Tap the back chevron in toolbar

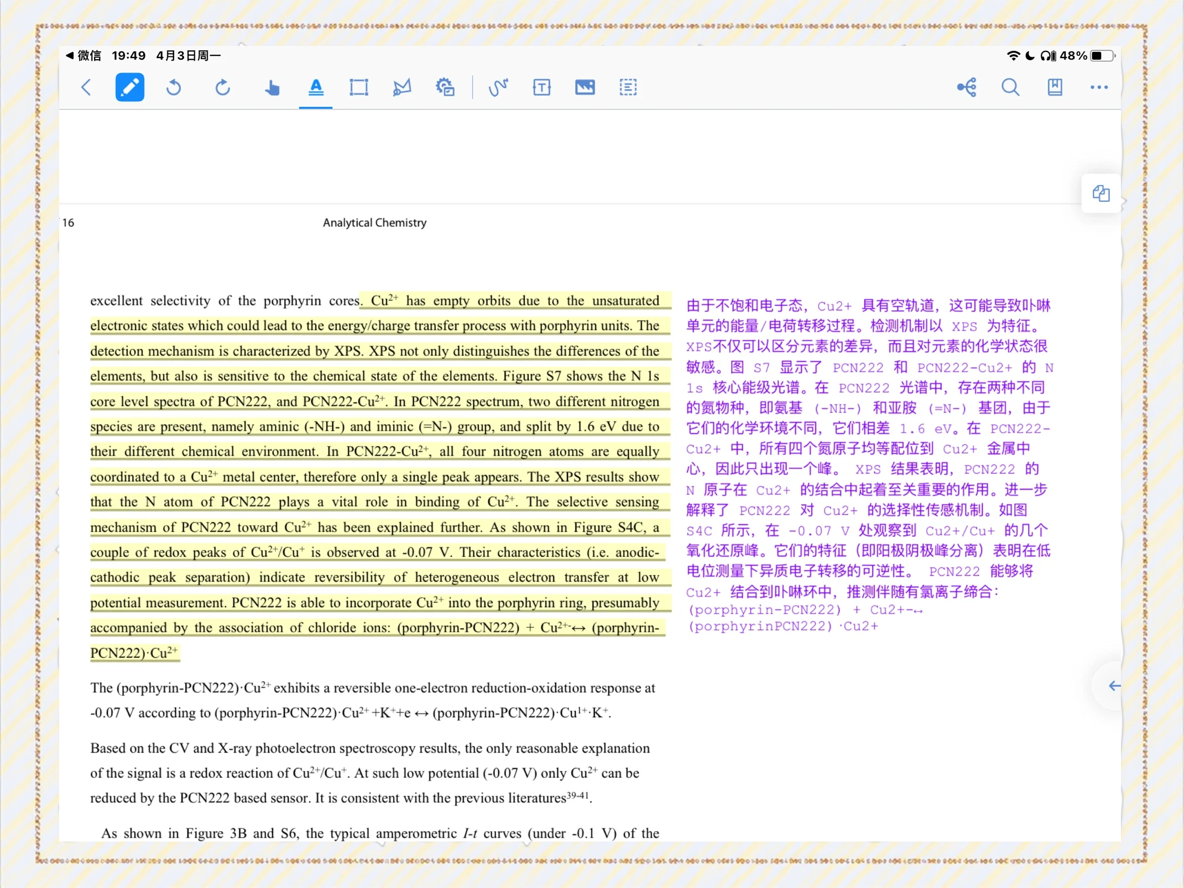click(x=86, y=87)
